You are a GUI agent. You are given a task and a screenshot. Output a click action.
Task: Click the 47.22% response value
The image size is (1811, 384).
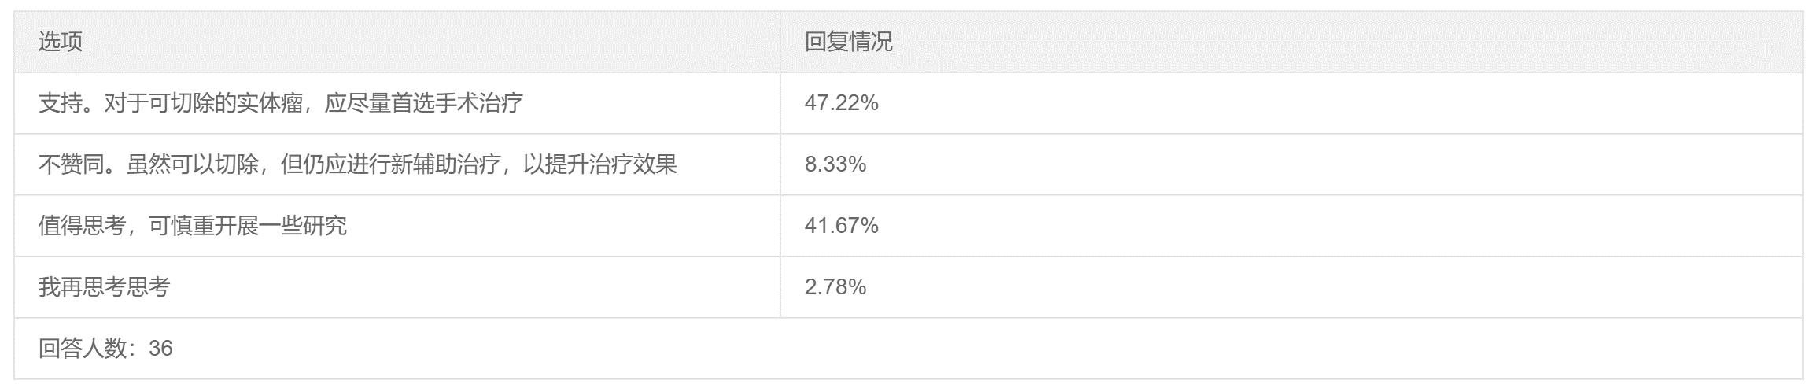[x=841, y=103]
